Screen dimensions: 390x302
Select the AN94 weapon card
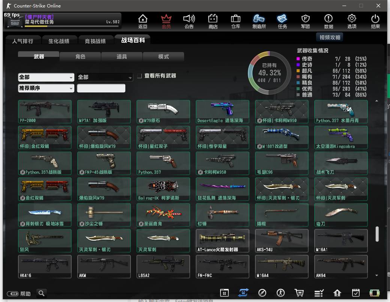coord(341,266)
